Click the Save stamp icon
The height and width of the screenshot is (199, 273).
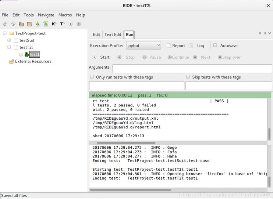[x=38, y=24]
